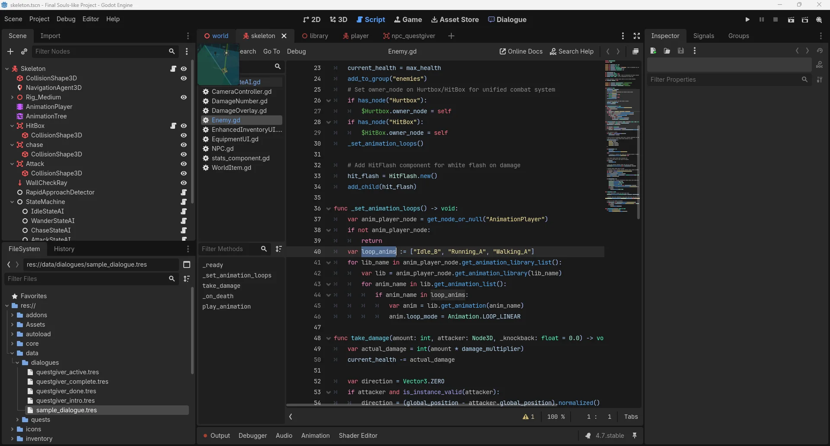
Task: Expand the Assets folder
Action: (x=12, y=325)
